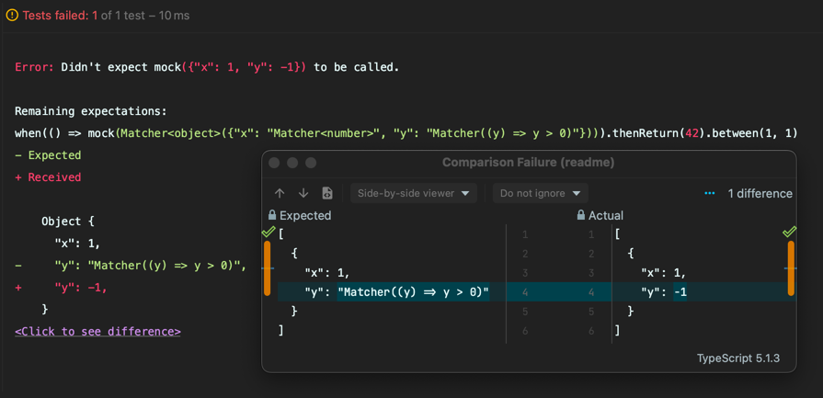Click the "x": 1, line in Expected pane

(x=328, y=273)
